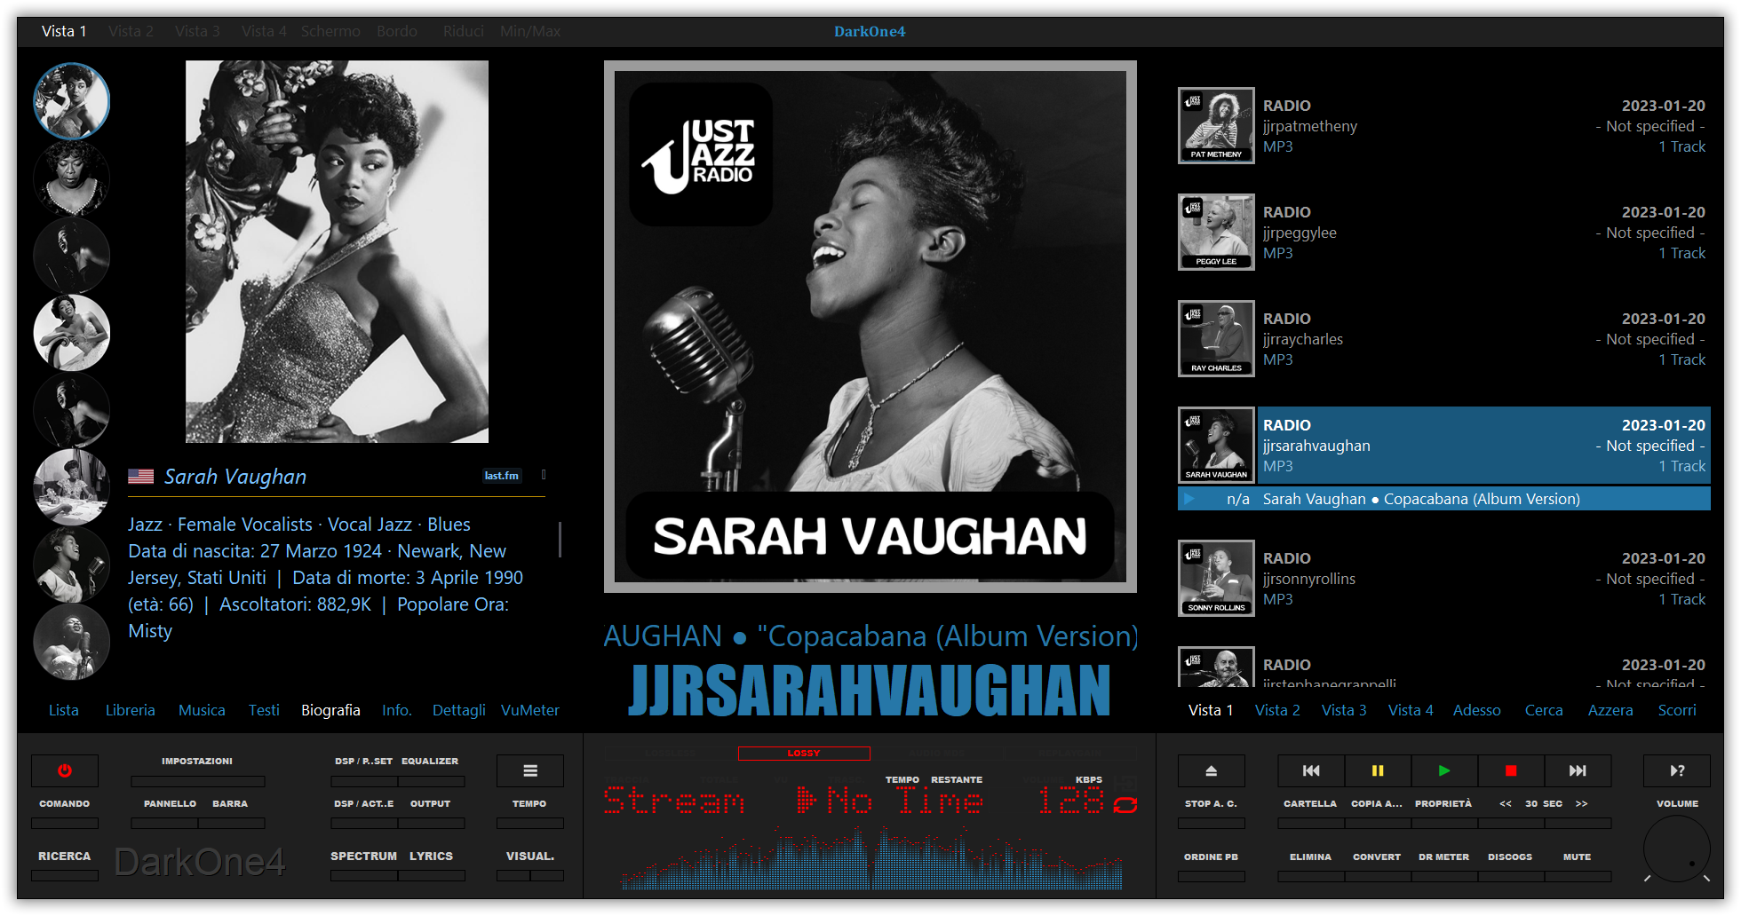
Task: Click the biography panel scrollbar
Action: (560, 539)
